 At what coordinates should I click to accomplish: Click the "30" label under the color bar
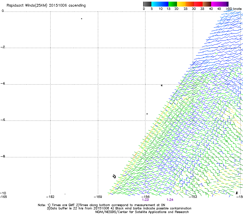194,9
